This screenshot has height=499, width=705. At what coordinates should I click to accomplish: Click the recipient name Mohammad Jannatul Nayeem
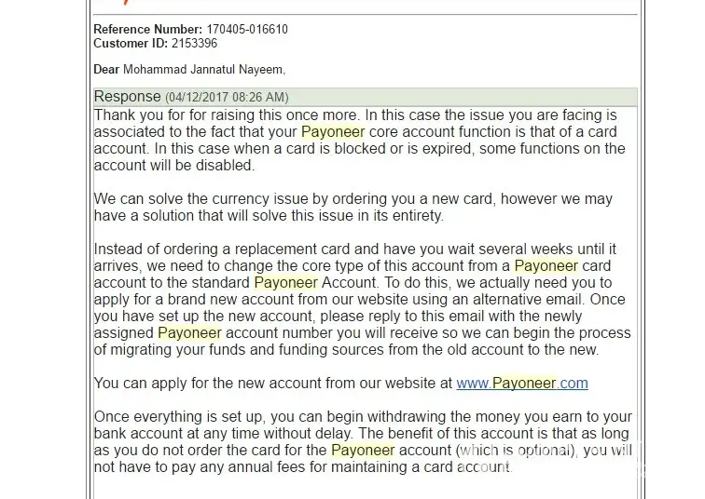coord(202,70)
